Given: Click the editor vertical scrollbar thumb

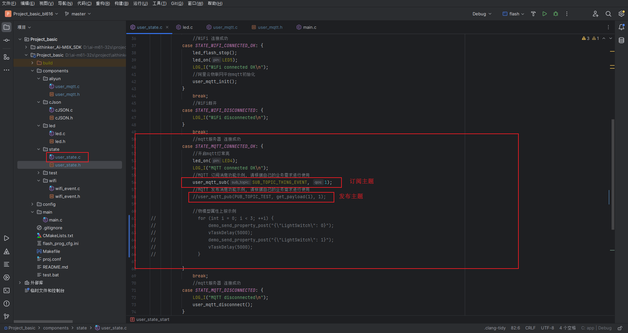Looking at the screenshot, I should point(613,174).
